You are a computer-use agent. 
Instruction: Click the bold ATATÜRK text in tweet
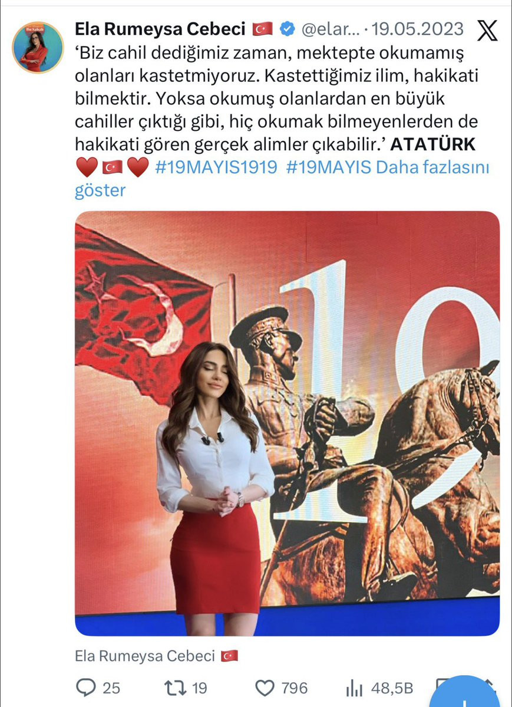pos(432,144)
